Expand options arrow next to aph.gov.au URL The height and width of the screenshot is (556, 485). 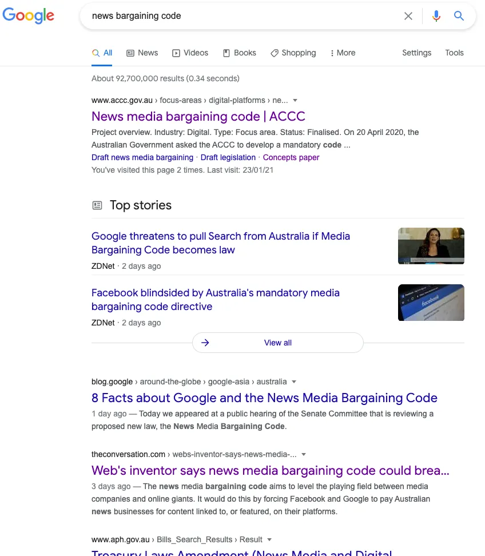pyautogui.click(x=269, y=539)
